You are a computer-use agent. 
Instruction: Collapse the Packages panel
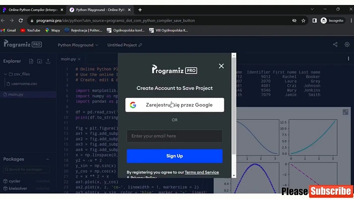pyautogui.click(x=47, y=159)
